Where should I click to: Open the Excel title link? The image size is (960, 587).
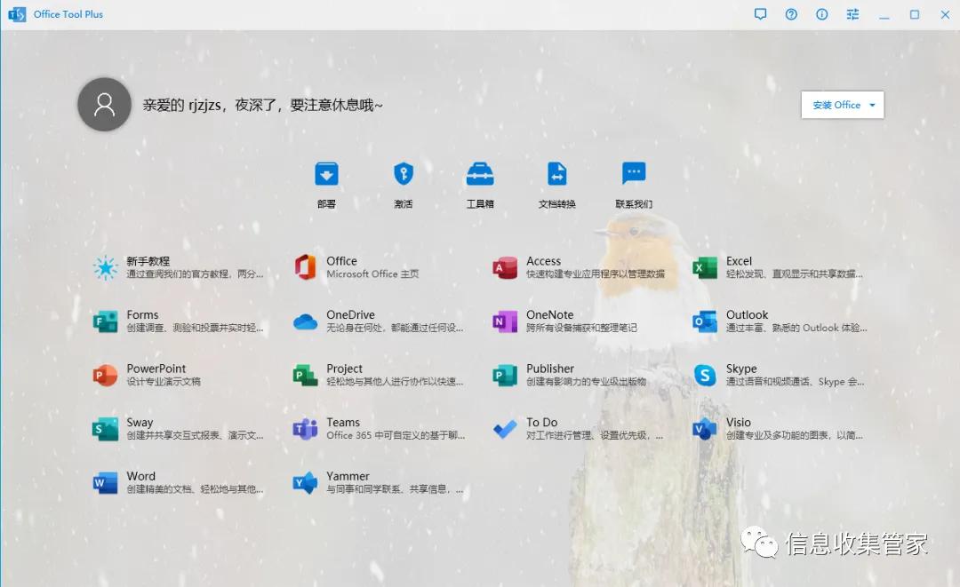(739, 261)
